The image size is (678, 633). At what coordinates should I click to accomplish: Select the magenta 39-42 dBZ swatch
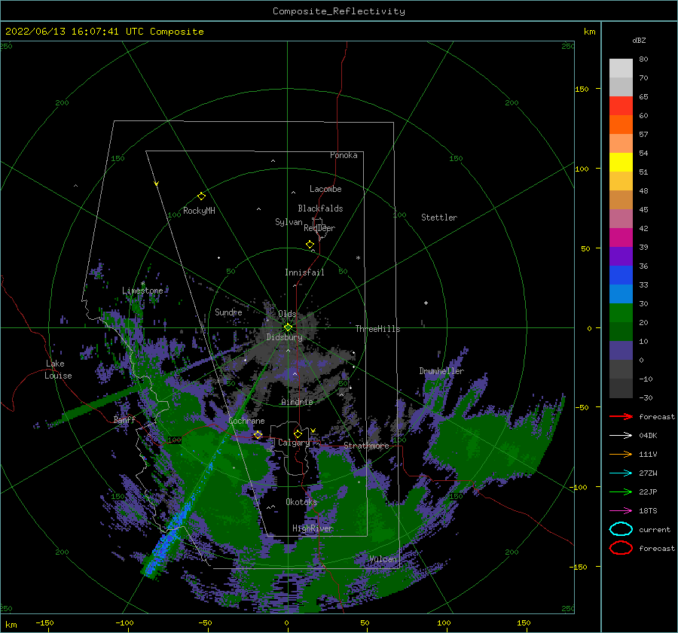pyautogui.click(x=621, y=237)
